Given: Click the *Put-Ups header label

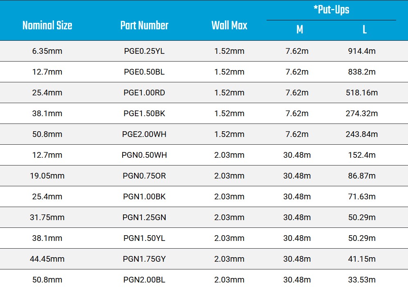Looking at the screenshot, I should 331,10.
